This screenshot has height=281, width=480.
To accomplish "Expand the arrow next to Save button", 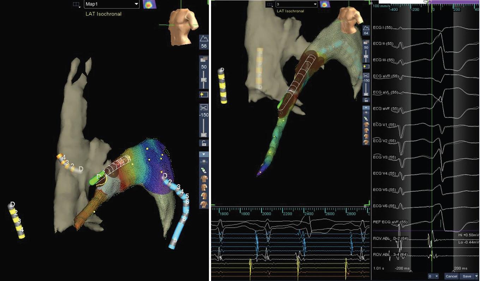I will click(476, 276).
